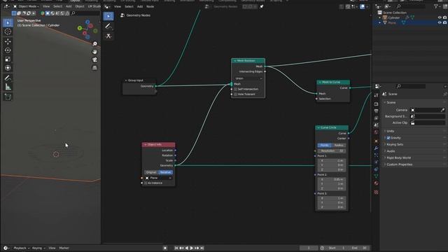
Task: Open the Render properties tab icon
Action: click(x=377, y=104)
